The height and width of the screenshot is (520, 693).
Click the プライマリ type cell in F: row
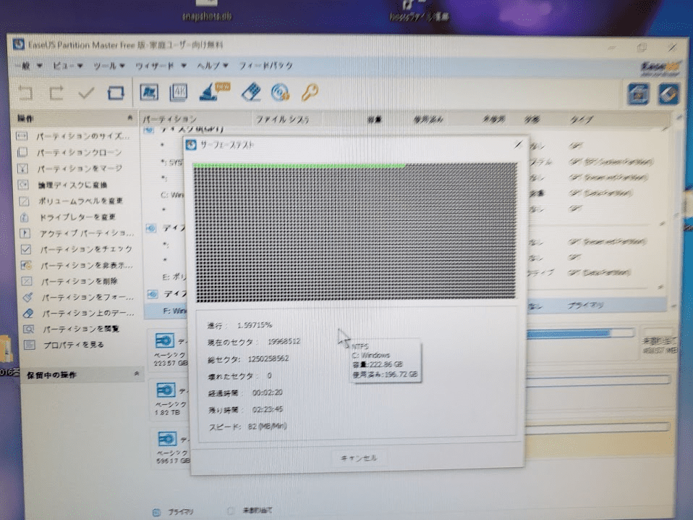586,306
